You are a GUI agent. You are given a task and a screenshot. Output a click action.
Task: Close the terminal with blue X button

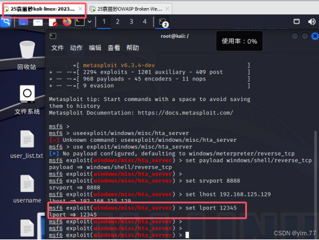315,36
